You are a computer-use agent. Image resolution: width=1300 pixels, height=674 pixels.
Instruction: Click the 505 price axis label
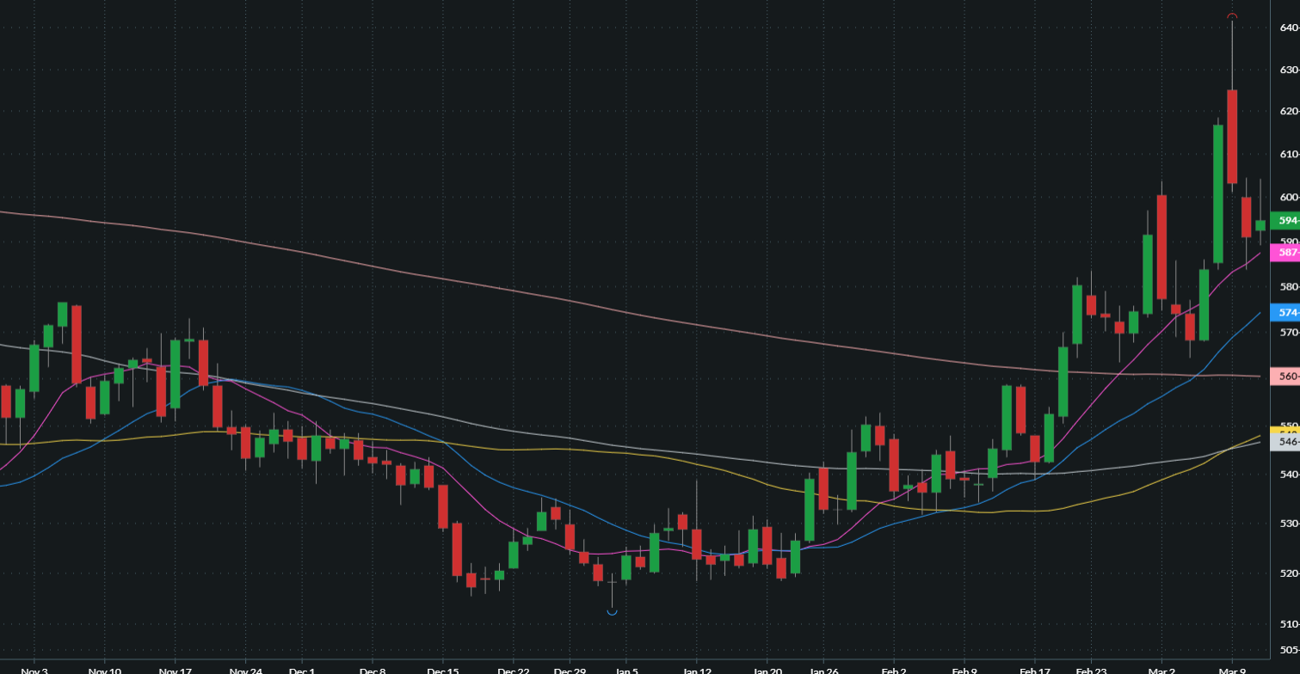tap(1288, 650)
